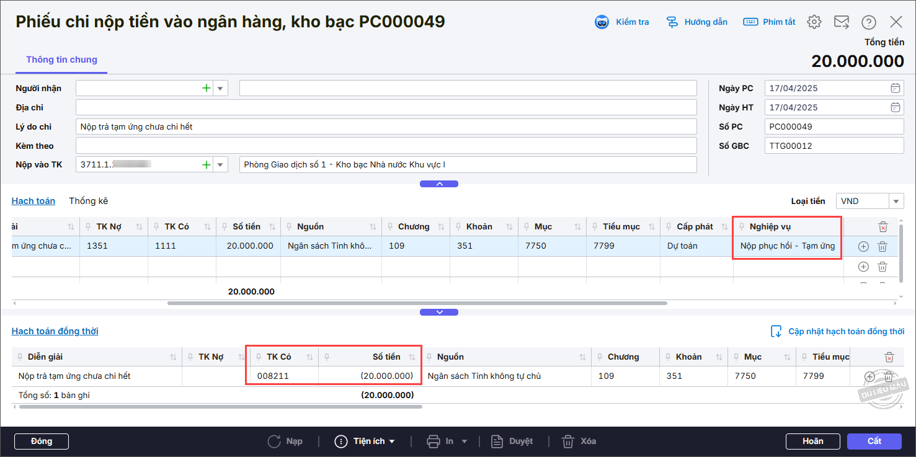Click the Lý do chi input field
Image resolution: width=916 pixels, height=457 pixels.
coord(386,126)
